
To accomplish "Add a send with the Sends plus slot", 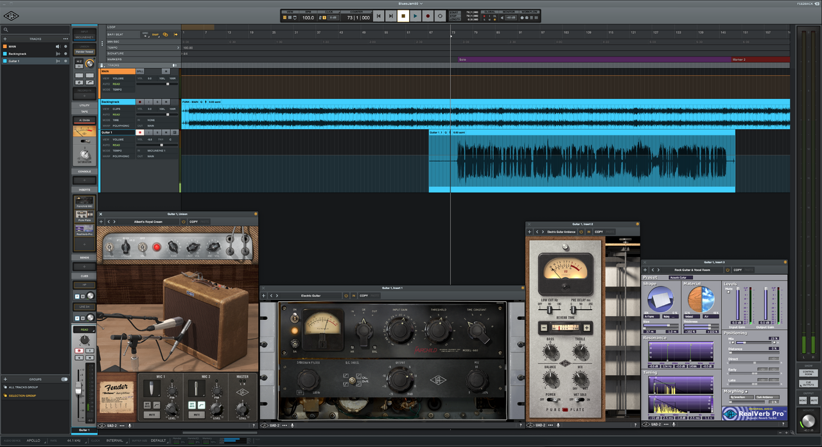I will pyautogui.click(x=84, y=266).
